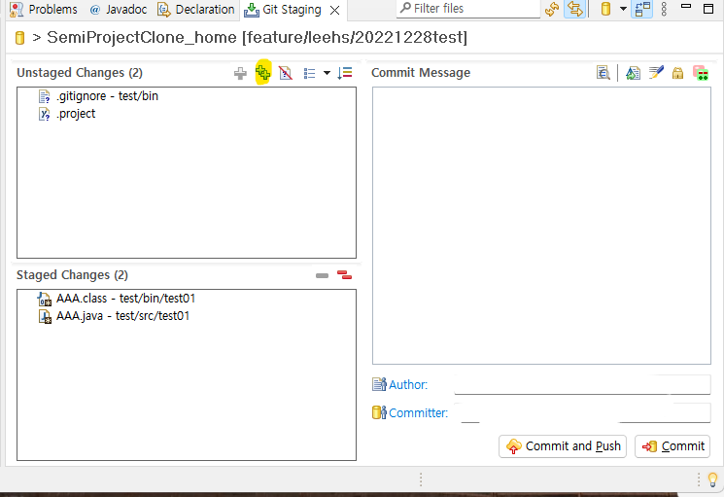Focus the Author input field

[582, 385]
